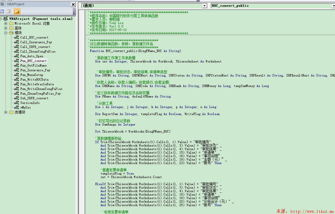The height and width of the screenshot is (214, 335).
Task: Click the Sub_SDPB_convert module icon
Action: [16, 98]
